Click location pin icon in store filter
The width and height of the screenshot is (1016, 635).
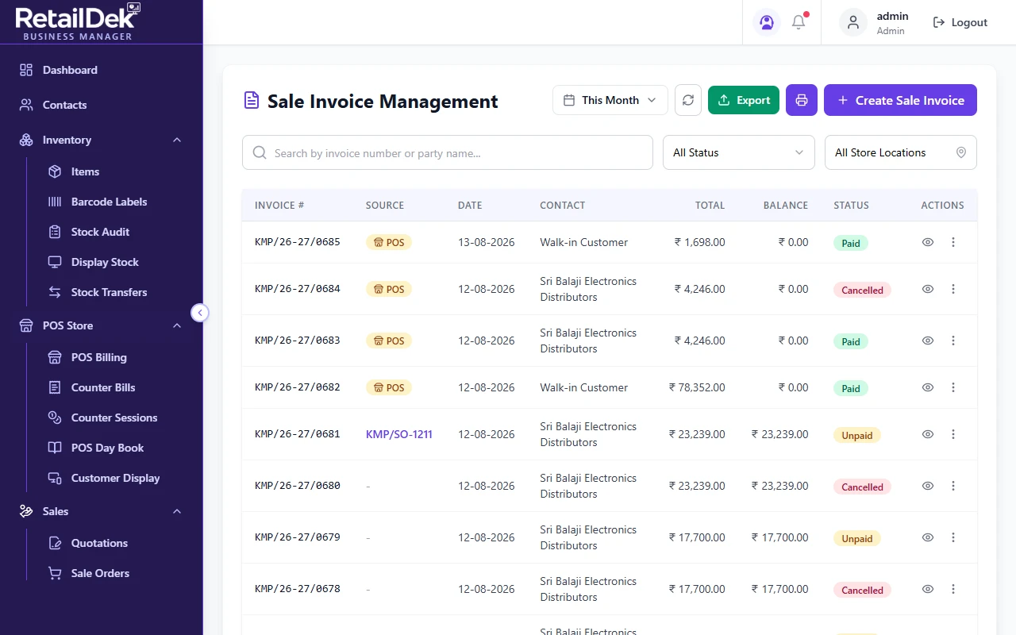pos(961,152)
